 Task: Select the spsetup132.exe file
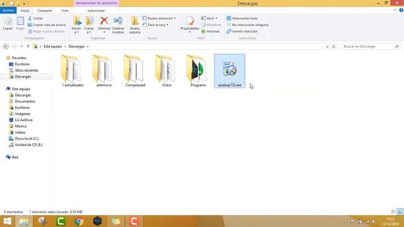230,71
